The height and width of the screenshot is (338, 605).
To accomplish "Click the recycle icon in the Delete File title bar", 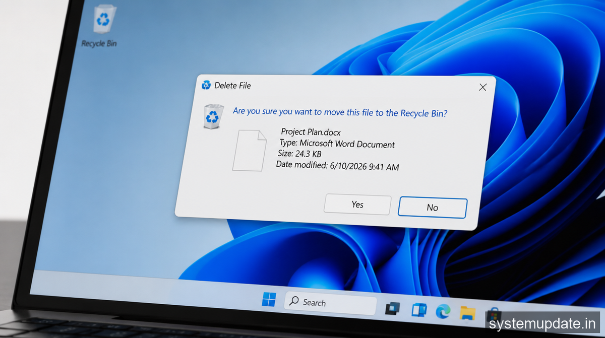I will point(206,85).
